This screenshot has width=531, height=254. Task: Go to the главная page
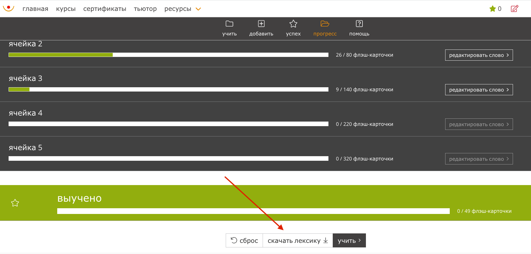click(x=35, y=9)
